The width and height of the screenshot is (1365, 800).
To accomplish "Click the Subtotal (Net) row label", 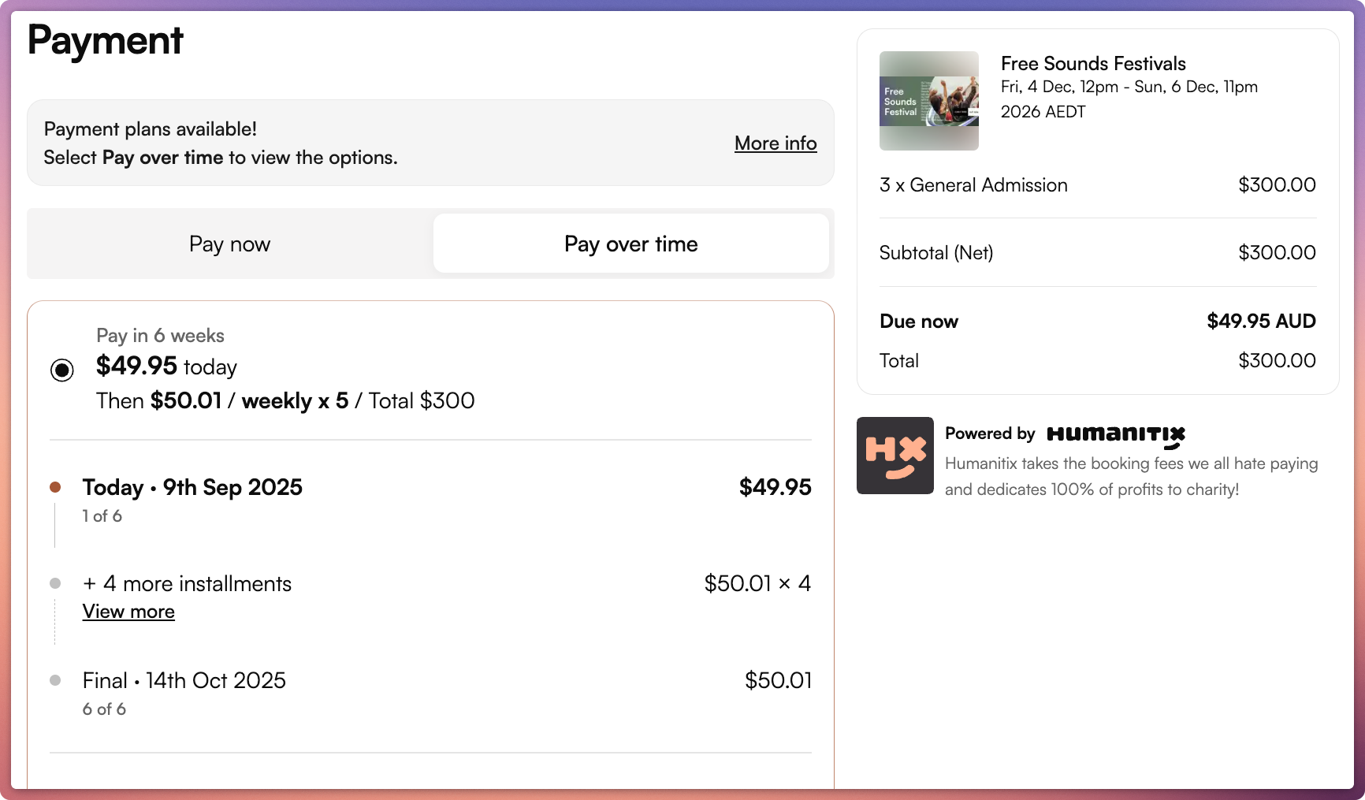I will (x=935, y=253).
